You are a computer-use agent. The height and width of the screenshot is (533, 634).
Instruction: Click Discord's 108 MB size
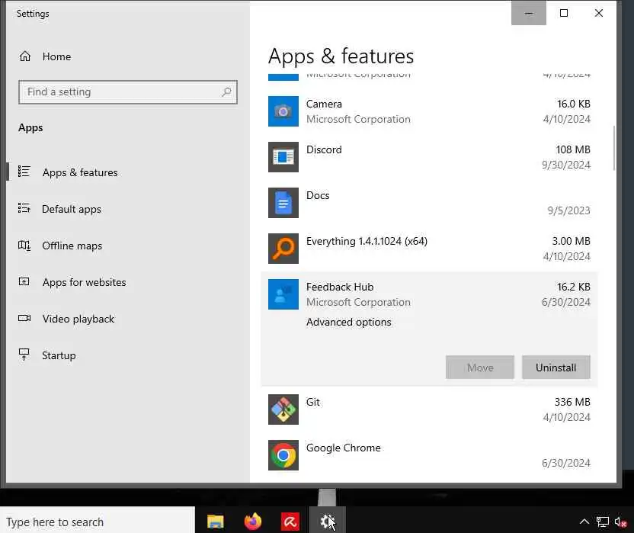point(573,149)
